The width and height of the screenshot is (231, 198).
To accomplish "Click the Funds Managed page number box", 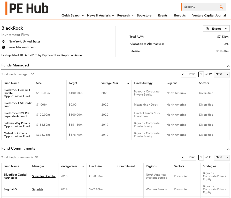I will coord(201,74).
